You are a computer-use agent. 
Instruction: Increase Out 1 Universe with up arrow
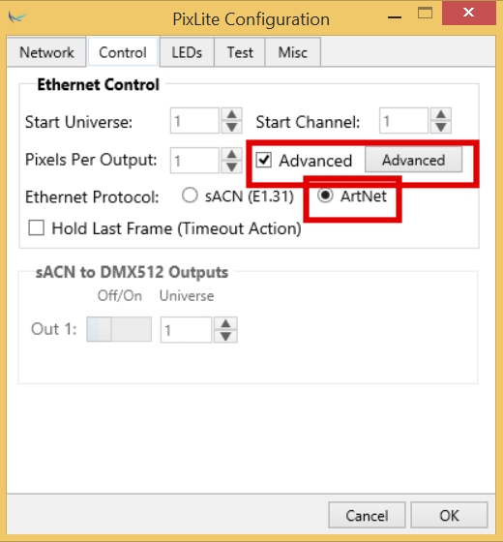226,323
